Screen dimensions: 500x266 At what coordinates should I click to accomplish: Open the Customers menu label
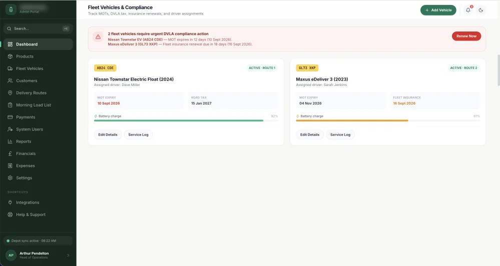click(x=27, y=80)
